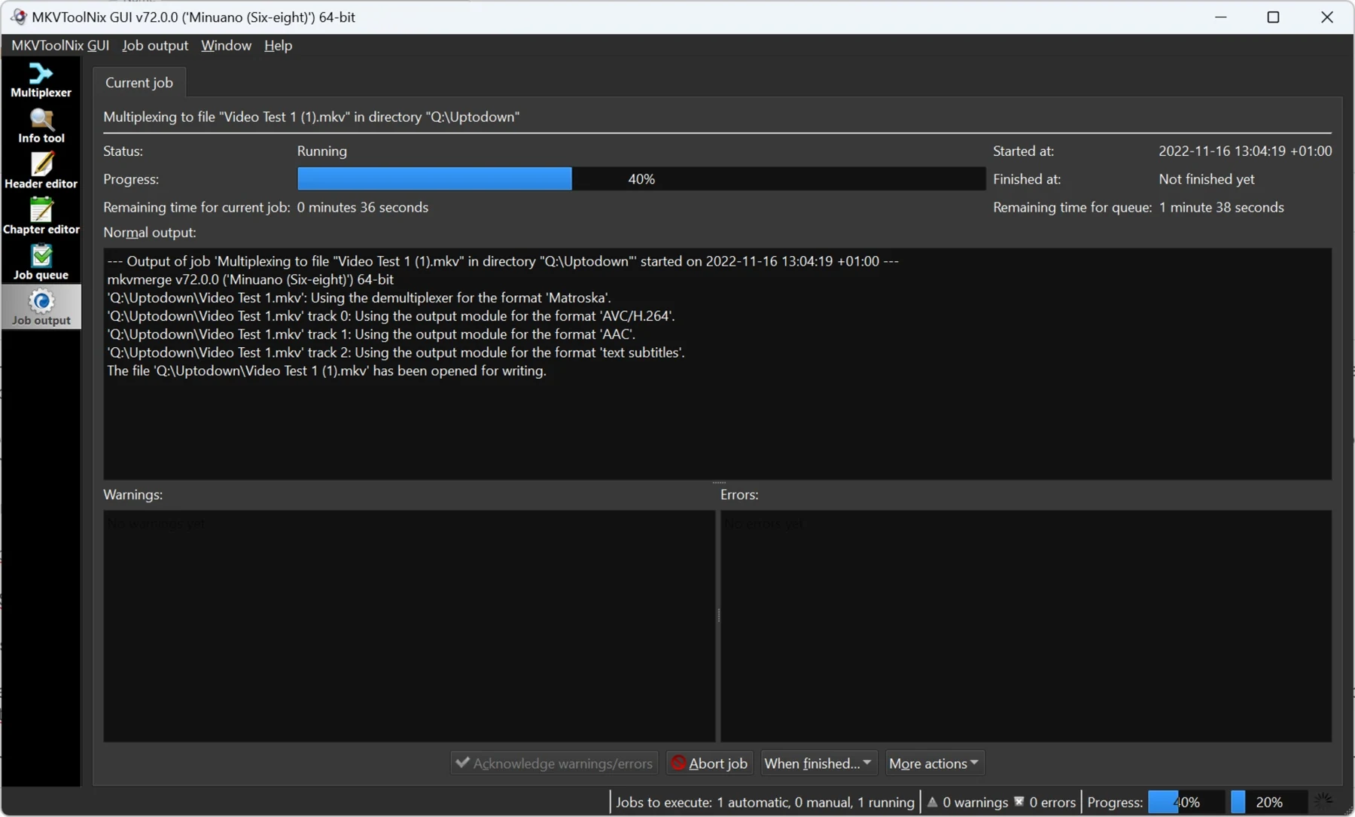This screenshot has width=1355, height=817.
Task: Open the Window menu
Action: pyautogui.click(x=226, y=45)
